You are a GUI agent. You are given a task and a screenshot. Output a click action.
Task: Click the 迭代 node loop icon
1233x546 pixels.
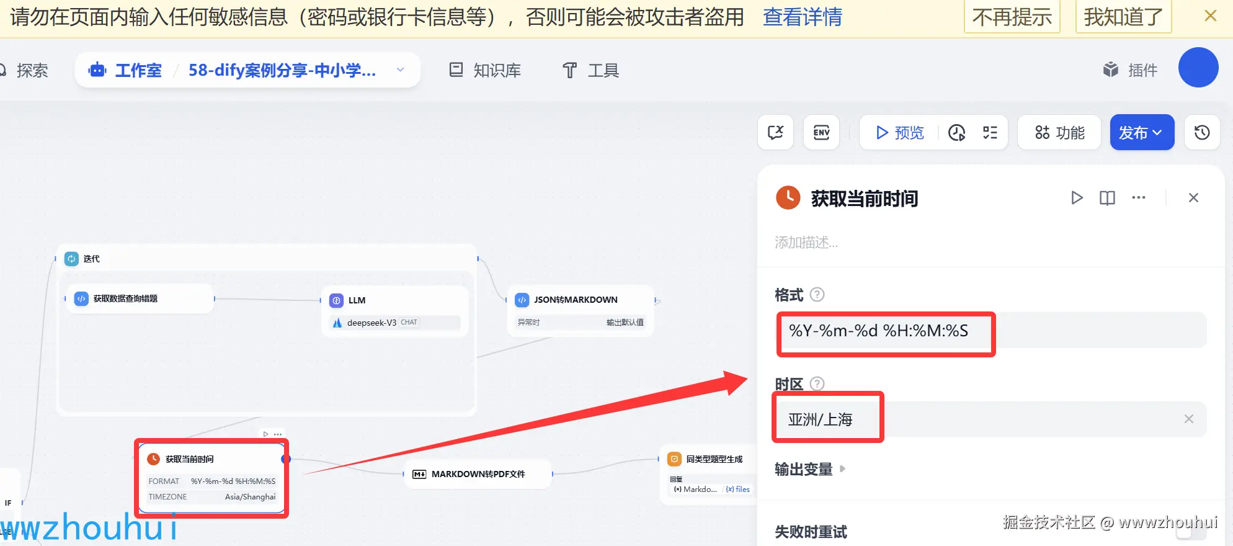pos(72,259)
